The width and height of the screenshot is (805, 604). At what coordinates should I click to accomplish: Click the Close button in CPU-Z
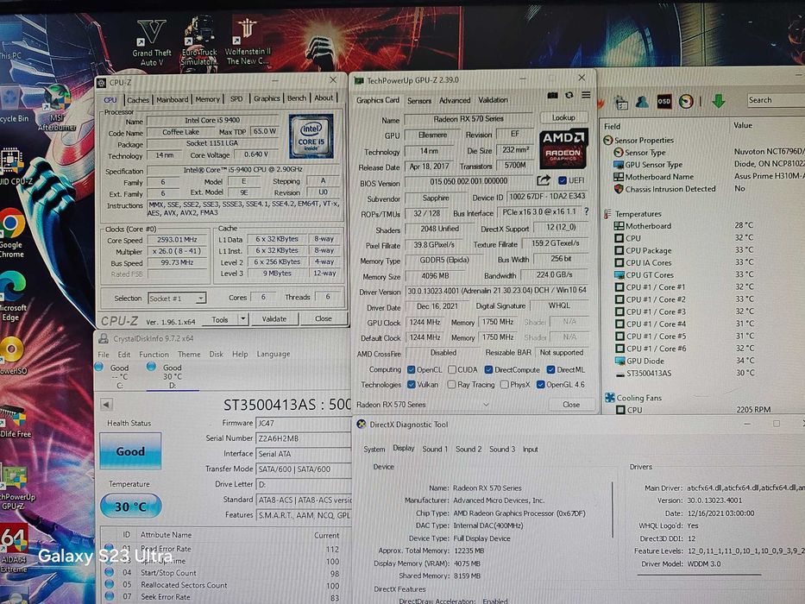tap(323, 318)
